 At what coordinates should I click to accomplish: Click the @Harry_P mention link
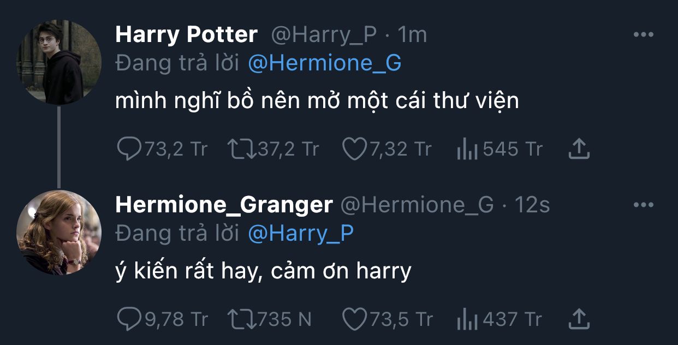coord(301,234)
